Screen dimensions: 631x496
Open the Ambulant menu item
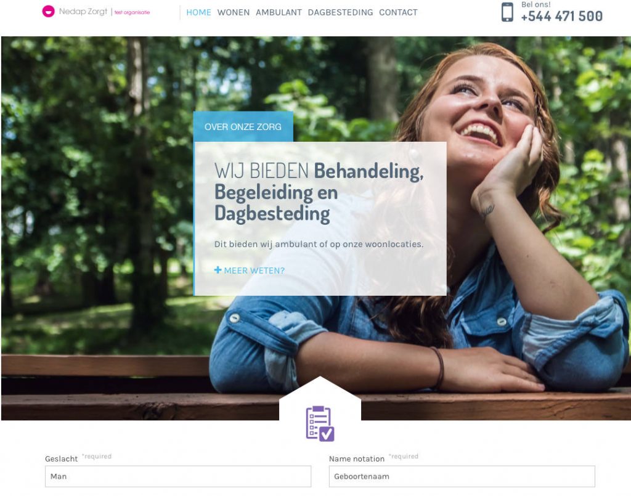pos(279,12)
